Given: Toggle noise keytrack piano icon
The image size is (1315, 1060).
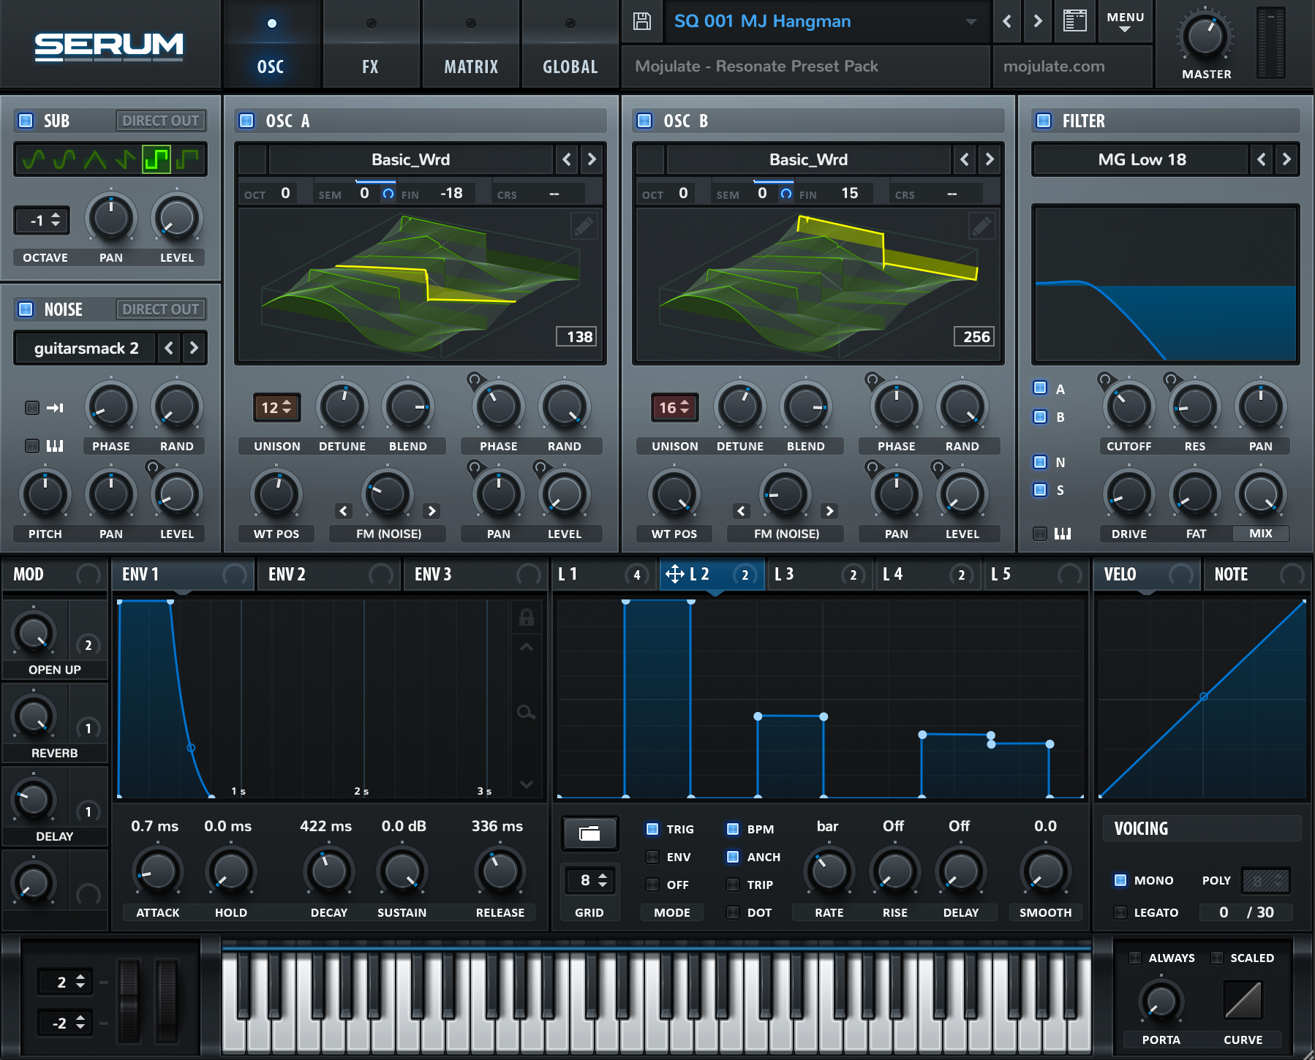Looking at the screenshot, I should coord(55,445).
